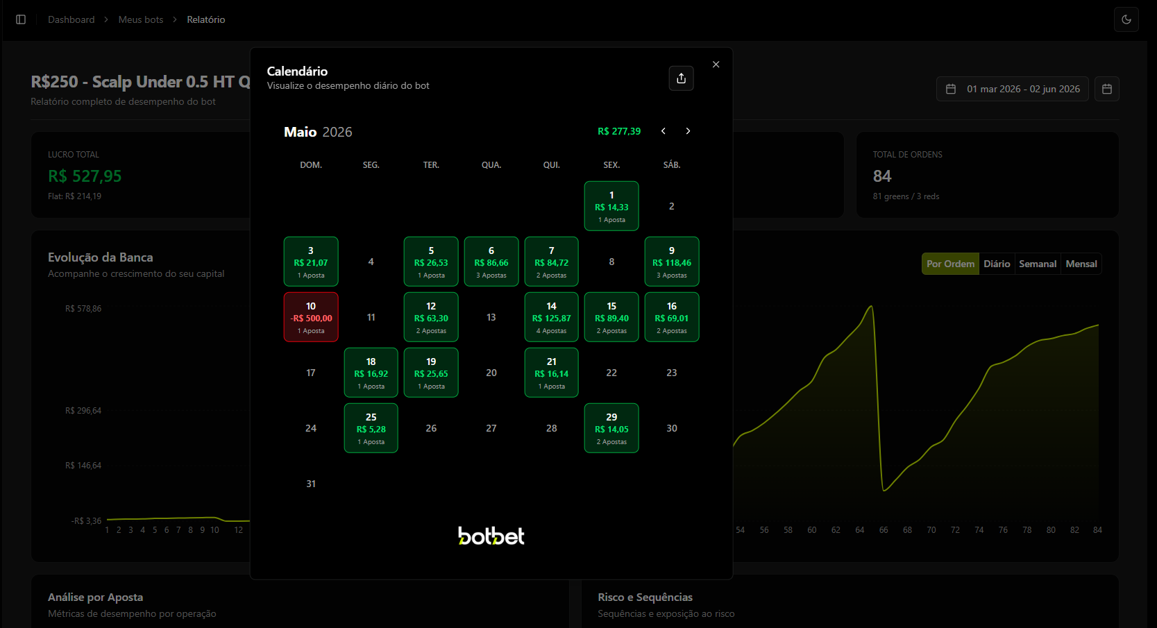This screenshot has height=628, width=1157.
Task: Select May 19 cell with R$ 25,65
Action: click(x=431, y=373)
